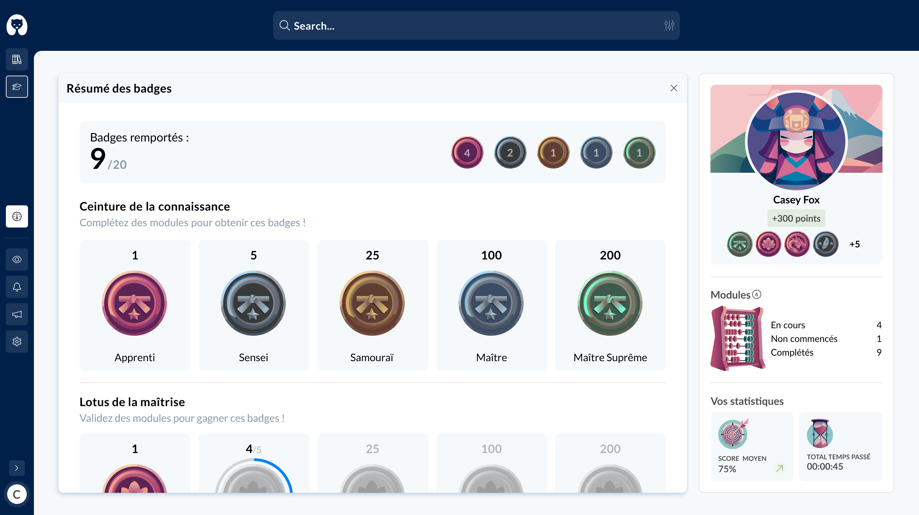Viewport: 919px width, 515px height.
Task: Open search filter sliders icon
Action: coord(669,25)
